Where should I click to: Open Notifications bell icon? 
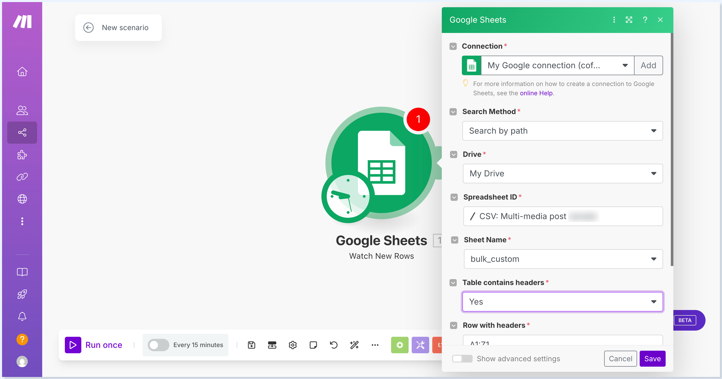[22, 316]
